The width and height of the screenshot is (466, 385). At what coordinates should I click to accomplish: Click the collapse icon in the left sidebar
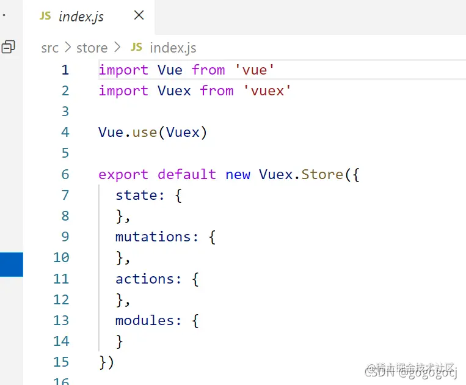[x=9, y=47]
